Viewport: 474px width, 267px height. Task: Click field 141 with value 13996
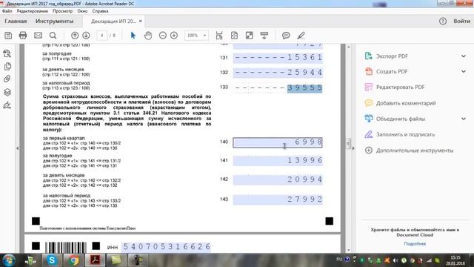coord(278,160)
